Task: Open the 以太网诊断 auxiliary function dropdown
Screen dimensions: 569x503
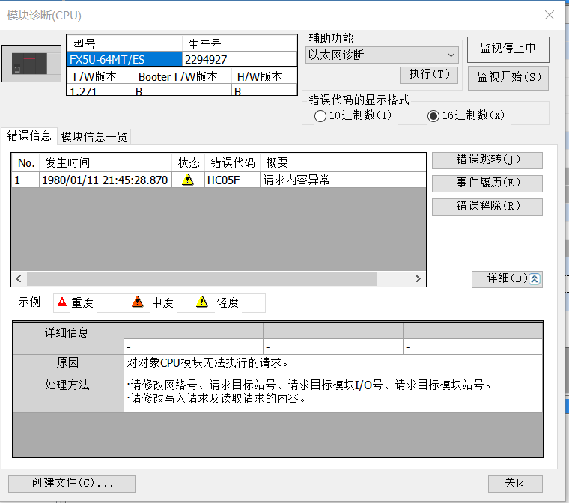Action: pos(383,55)
